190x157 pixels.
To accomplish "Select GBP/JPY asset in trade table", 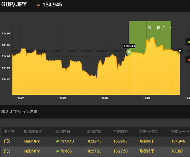I will coord(32,141).
